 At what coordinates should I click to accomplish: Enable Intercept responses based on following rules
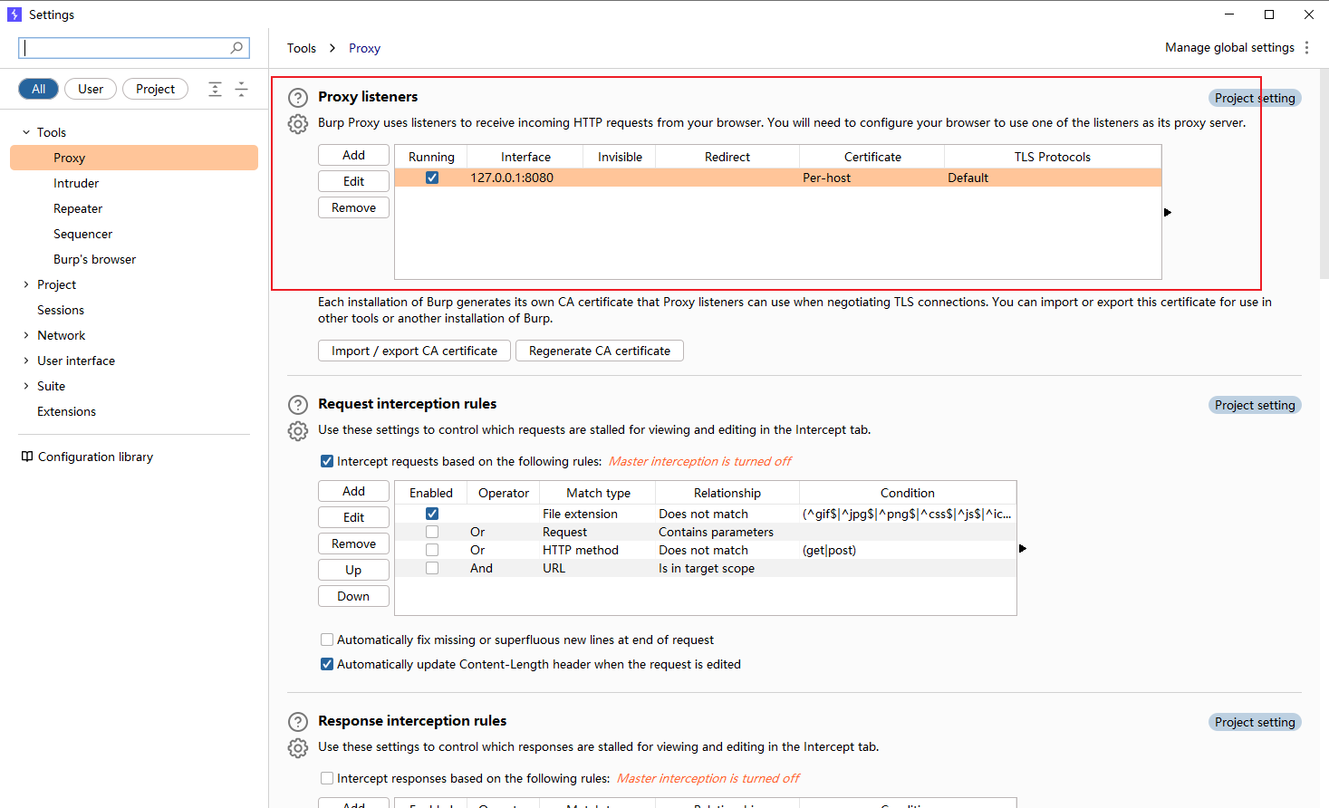327,778
